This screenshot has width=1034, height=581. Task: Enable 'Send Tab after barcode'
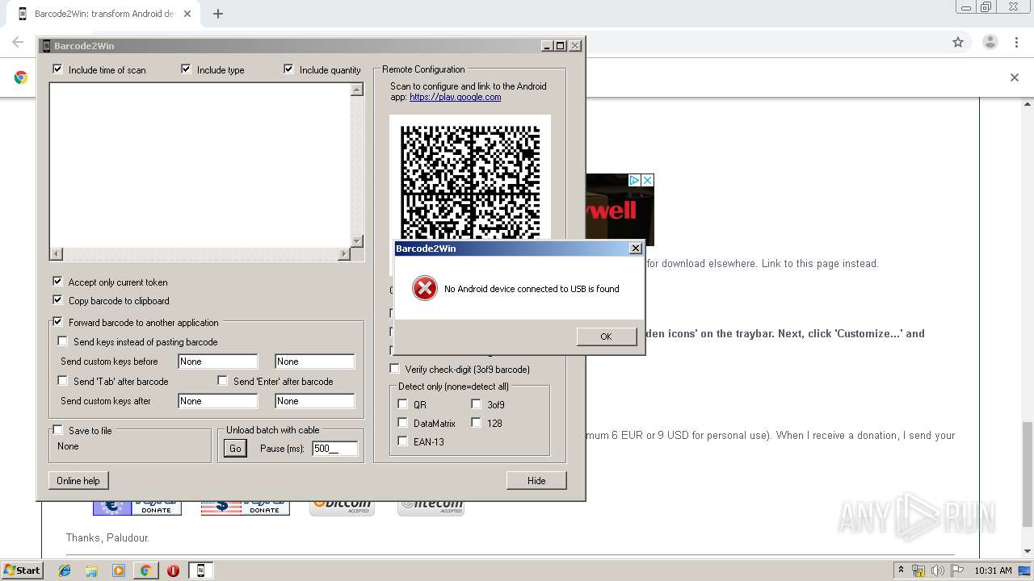pos(62,381)
